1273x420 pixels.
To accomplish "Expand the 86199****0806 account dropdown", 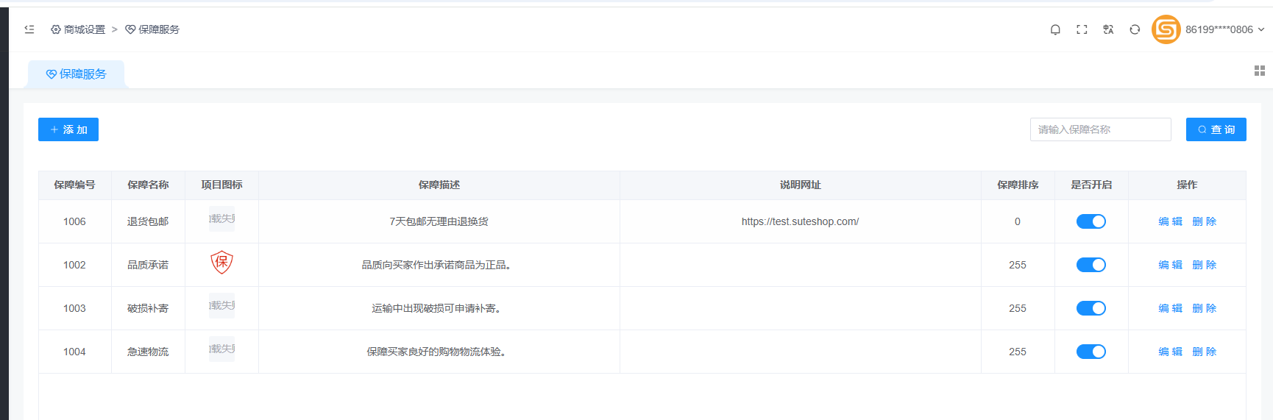I will (x=1224, y=29).
